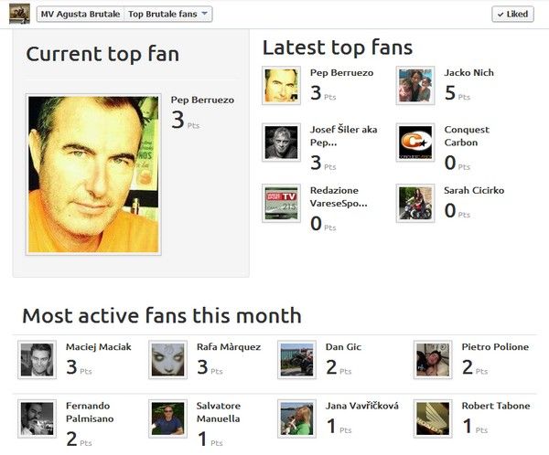The image size is (549, 455).
Task: Click Josef Šiler's black and white avatar
Action: (280, 143)
